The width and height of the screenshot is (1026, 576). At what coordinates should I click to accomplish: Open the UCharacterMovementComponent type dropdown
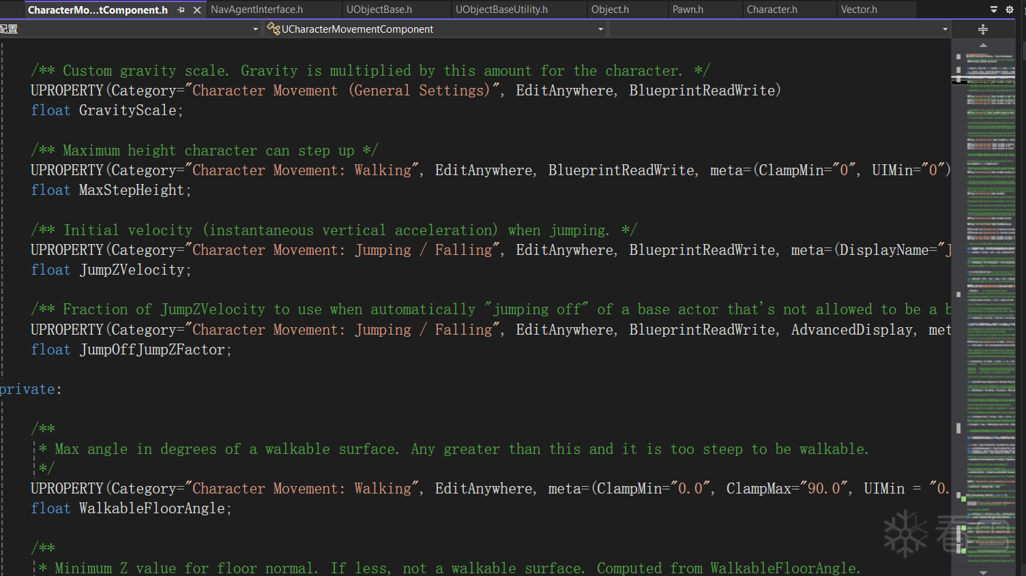coord(600,29)
